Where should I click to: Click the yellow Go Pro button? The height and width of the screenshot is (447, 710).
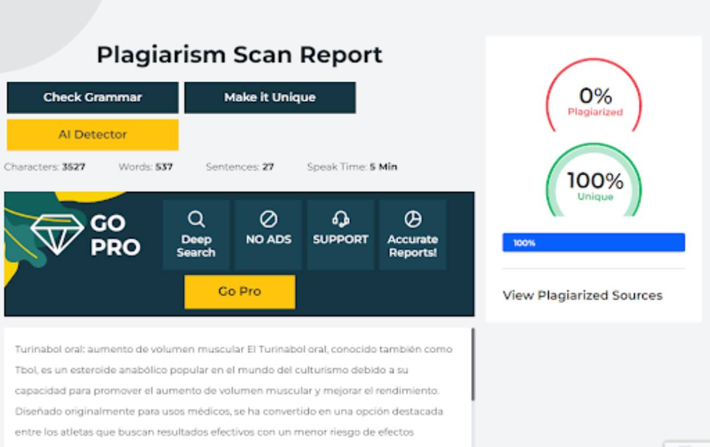240,292
